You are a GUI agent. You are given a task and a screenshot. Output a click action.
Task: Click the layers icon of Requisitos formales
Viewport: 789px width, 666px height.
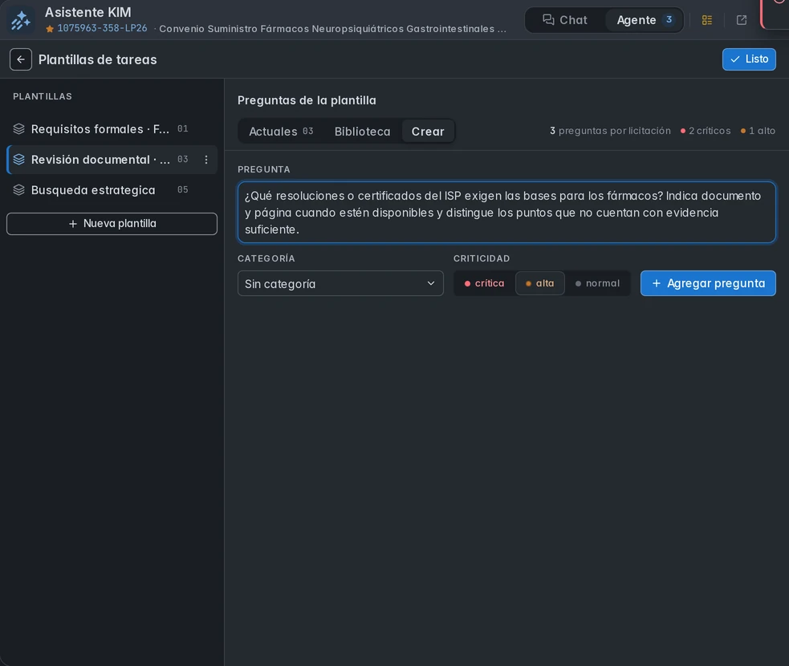[x=18, y=129]
